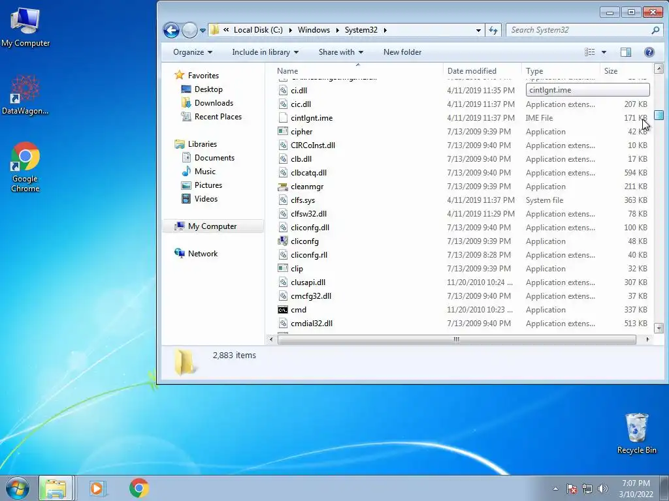The height and width of the screenshot is (501, 669).
Task: Expand the arrow after Windows in breadcrumb
Action: (337, 30)
